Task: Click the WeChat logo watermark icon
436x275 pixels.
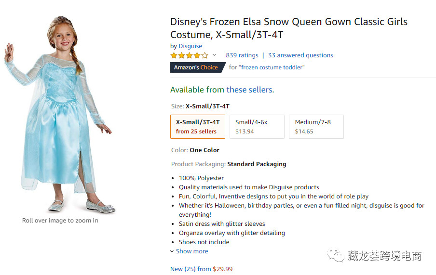Action: pyautogui.click(x=336, y=256)
